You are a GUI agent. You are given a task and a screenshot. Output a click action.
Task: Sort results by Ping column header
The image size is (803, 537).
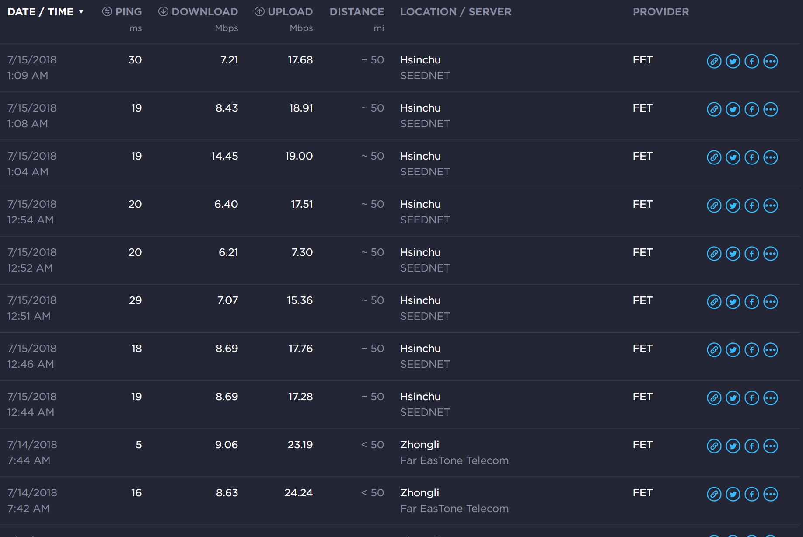coord(122,12)
